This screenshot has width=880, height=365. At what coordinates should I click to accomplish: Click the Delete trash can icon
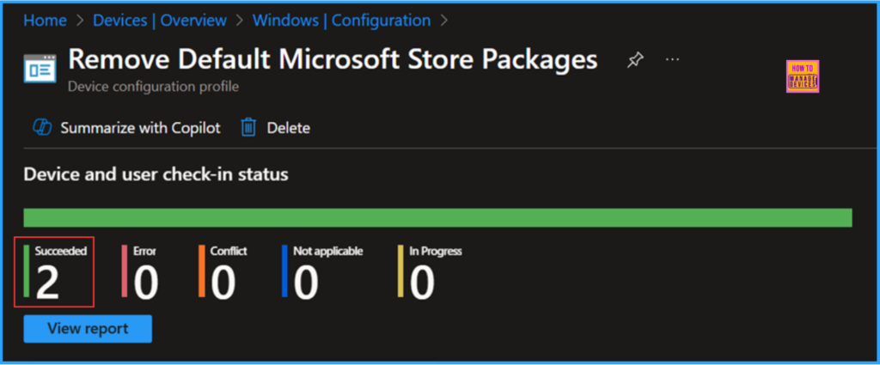[x=248, y=128]
